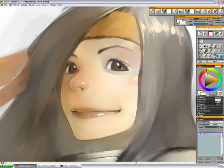Open the Windows Start button
The height and width of the screenshot is (168, 224).
click(x=7, y=166)
